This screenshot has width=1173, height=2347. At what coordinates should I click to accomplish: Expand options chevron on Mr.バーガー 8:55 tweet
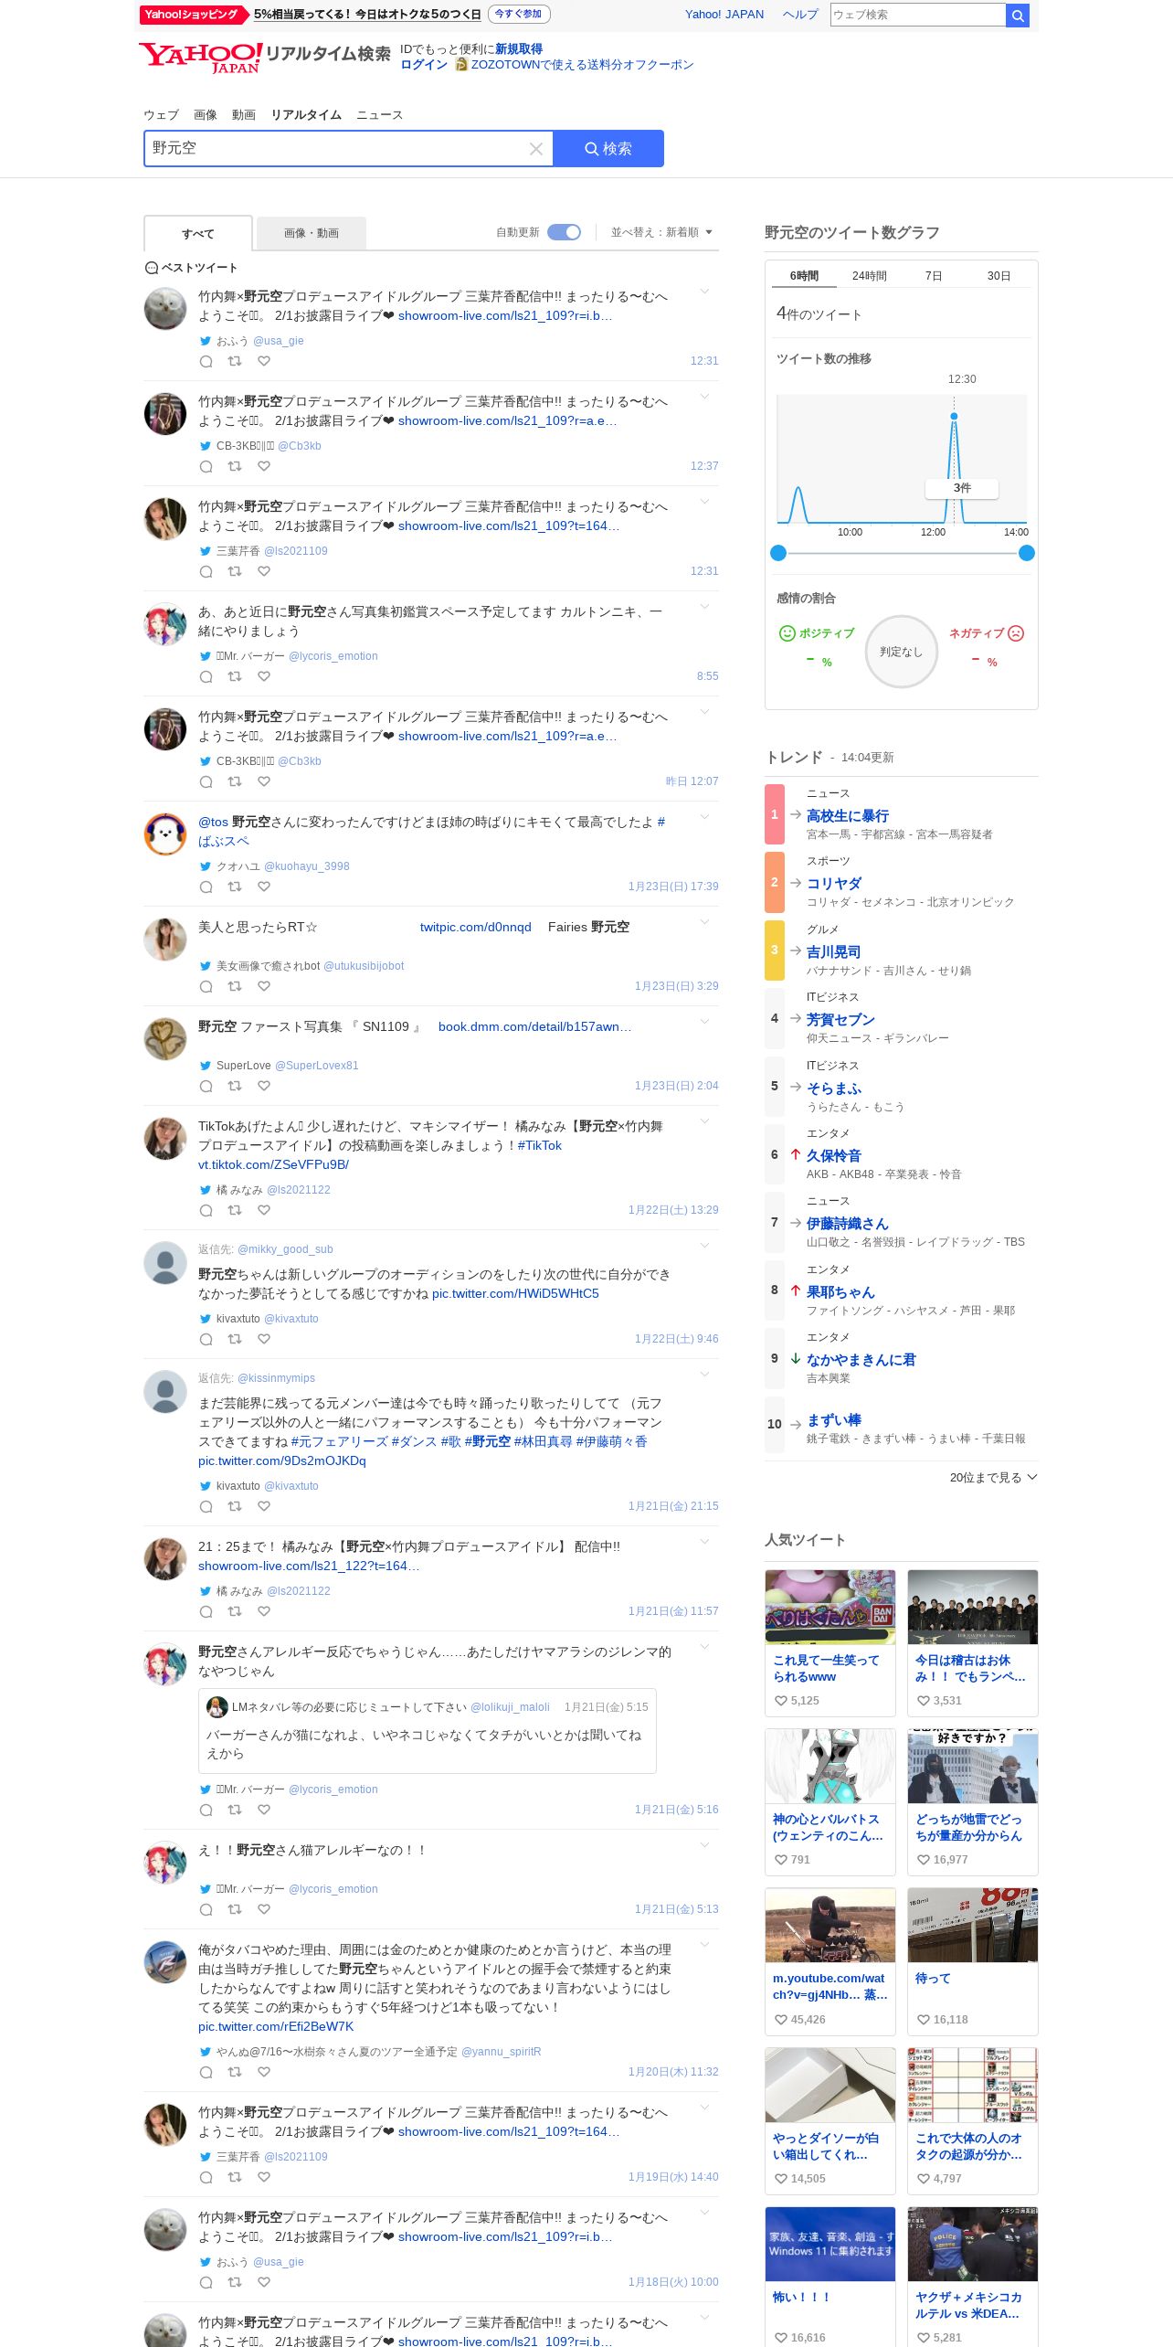tap(704, 607)
